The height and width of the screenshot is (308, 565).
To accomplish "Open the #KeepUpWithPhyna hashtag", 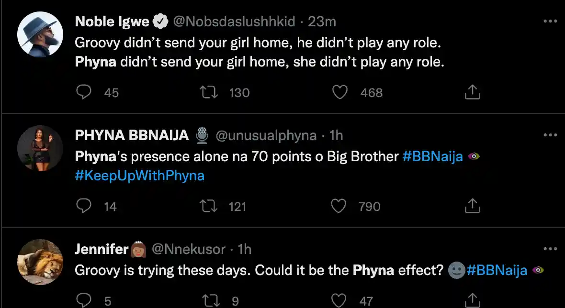I will 139,176.
